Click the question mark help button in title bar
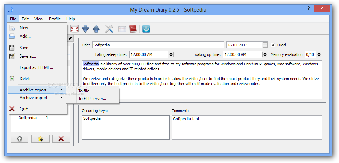 [308, 8]
